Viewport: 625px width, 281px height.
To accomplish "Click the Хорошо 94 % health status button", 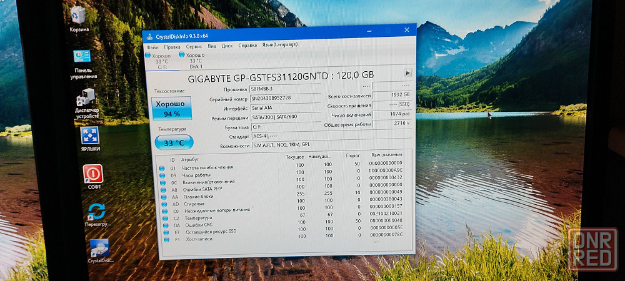I will click(x=169, y=109).
